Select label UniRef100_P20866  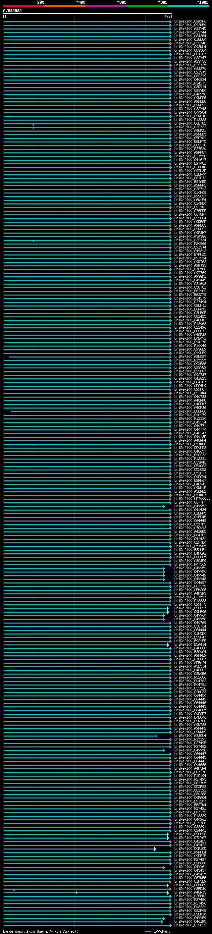tap(190, 244)
